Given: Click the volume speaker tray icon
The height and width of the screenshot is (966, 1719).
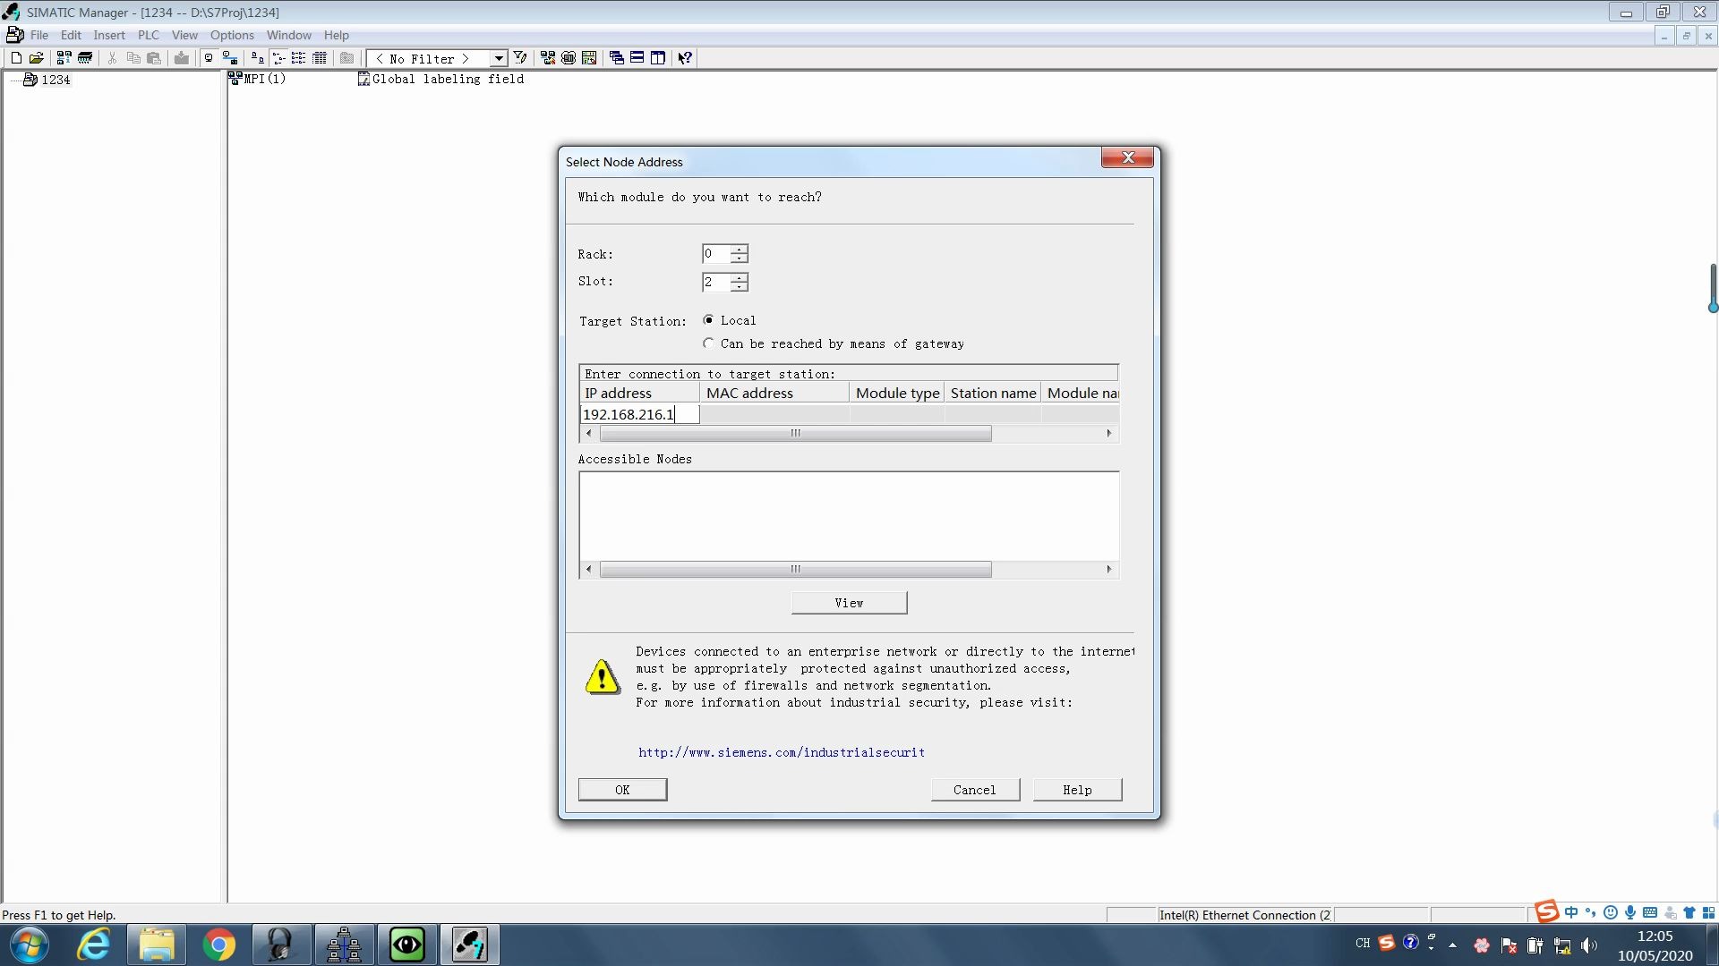Looking at the screenshot, I should (1589, 945).
